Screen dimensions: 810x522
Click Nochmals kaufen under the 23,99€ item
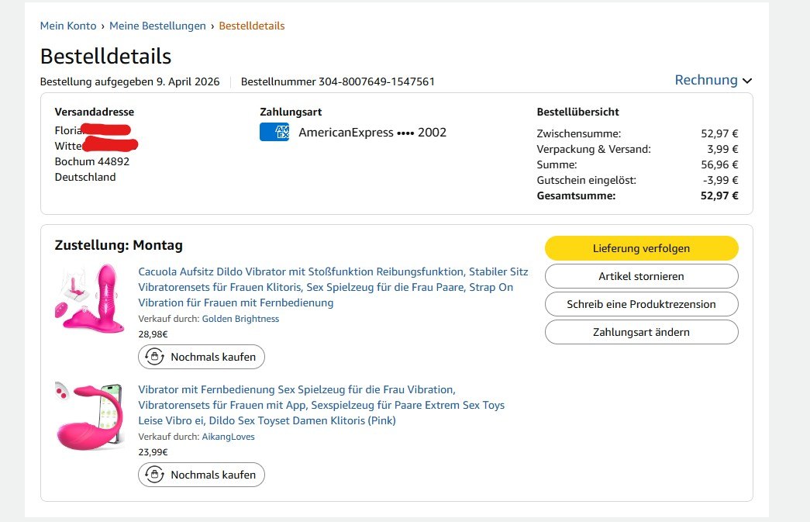[202, 475]
